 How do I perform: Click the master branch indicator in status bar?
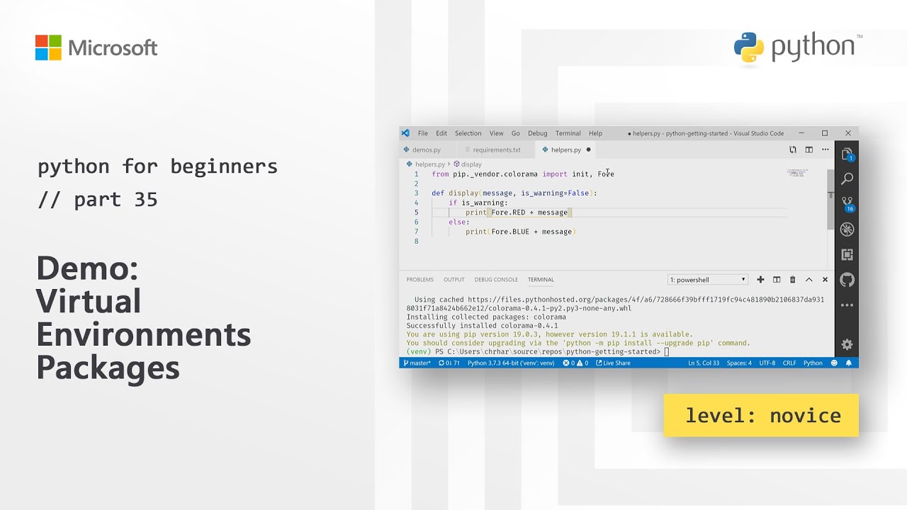(417, 363)
